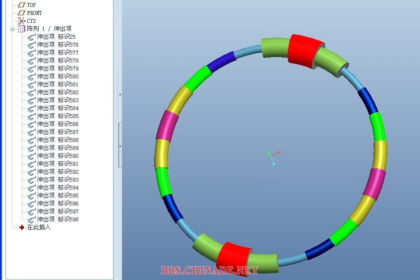Screen dimensions: 420x280
Task: Select the CYS coordinate system icon
Action: [x=21, y=21]
